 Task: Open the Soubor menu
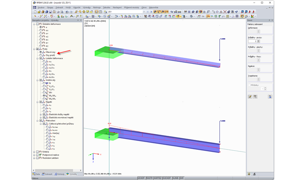[41, 7]
